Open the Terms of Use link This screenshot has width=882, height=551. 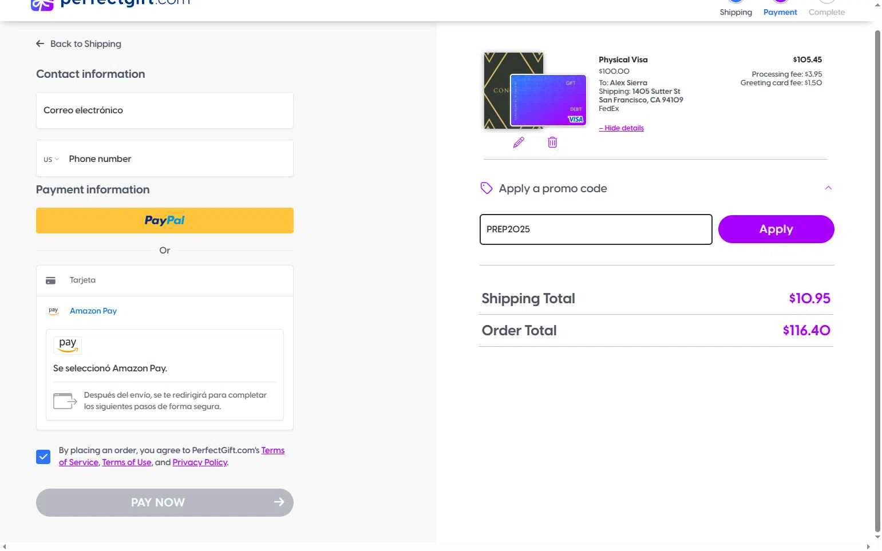point(126,462)
